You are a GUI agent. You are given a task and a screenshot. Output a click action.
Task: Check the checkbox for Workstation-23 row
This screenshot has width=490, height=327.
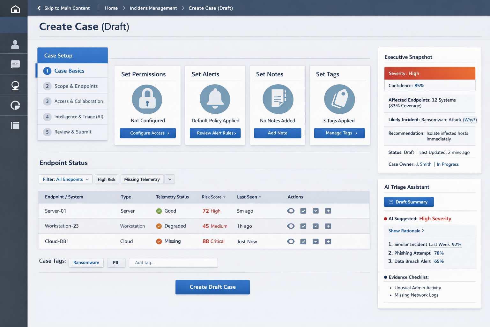[x=303, y=226]
